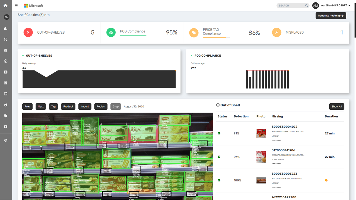Click product code 8000380004072
The height and width of the screenshot is (200, 356).
click(x=285, y=127)
